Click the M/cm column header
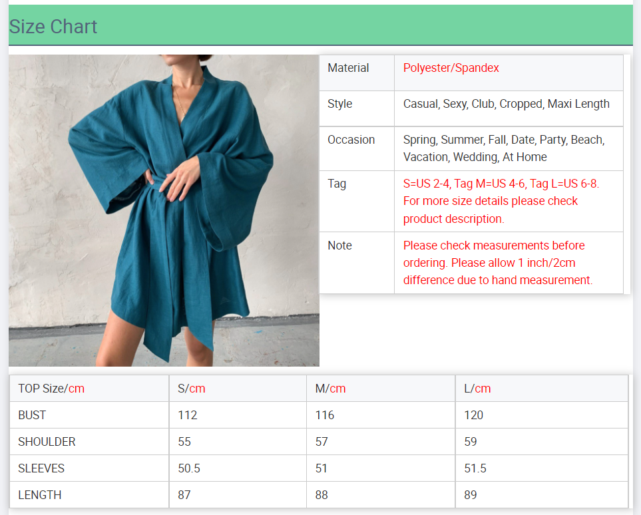Viewport: 641px width, 515px height. click(330, 389)
